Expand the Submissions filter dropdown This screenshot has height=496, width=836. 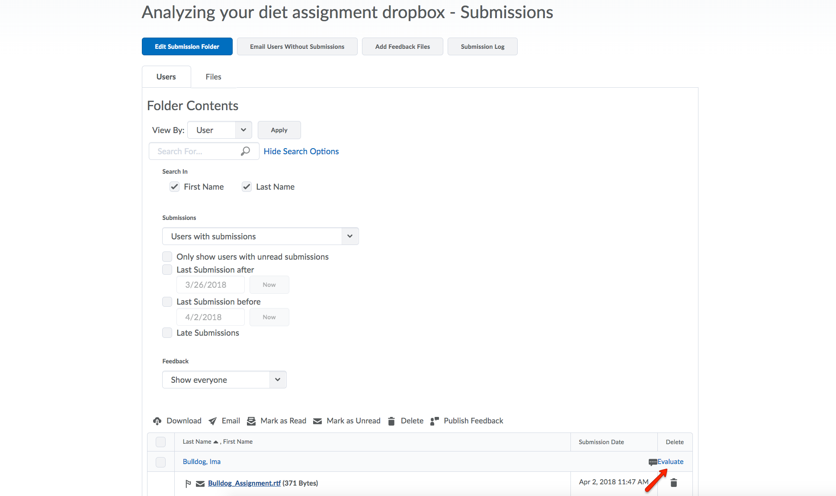click(350, 236)
